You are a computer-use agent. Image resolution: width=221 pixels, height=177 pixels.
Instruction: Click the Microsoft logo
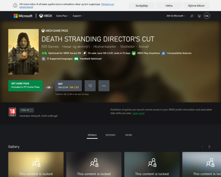coord(23,16)
